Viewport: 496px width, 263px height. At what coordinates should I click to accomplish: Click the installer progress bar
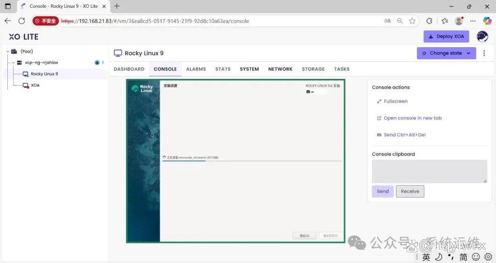coord(252,161)
